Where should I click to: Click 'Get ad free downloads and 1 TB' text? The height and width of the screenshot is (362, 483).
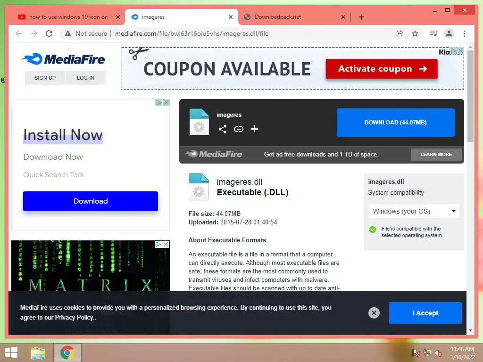pyautogui.click(x=321, y=155)
